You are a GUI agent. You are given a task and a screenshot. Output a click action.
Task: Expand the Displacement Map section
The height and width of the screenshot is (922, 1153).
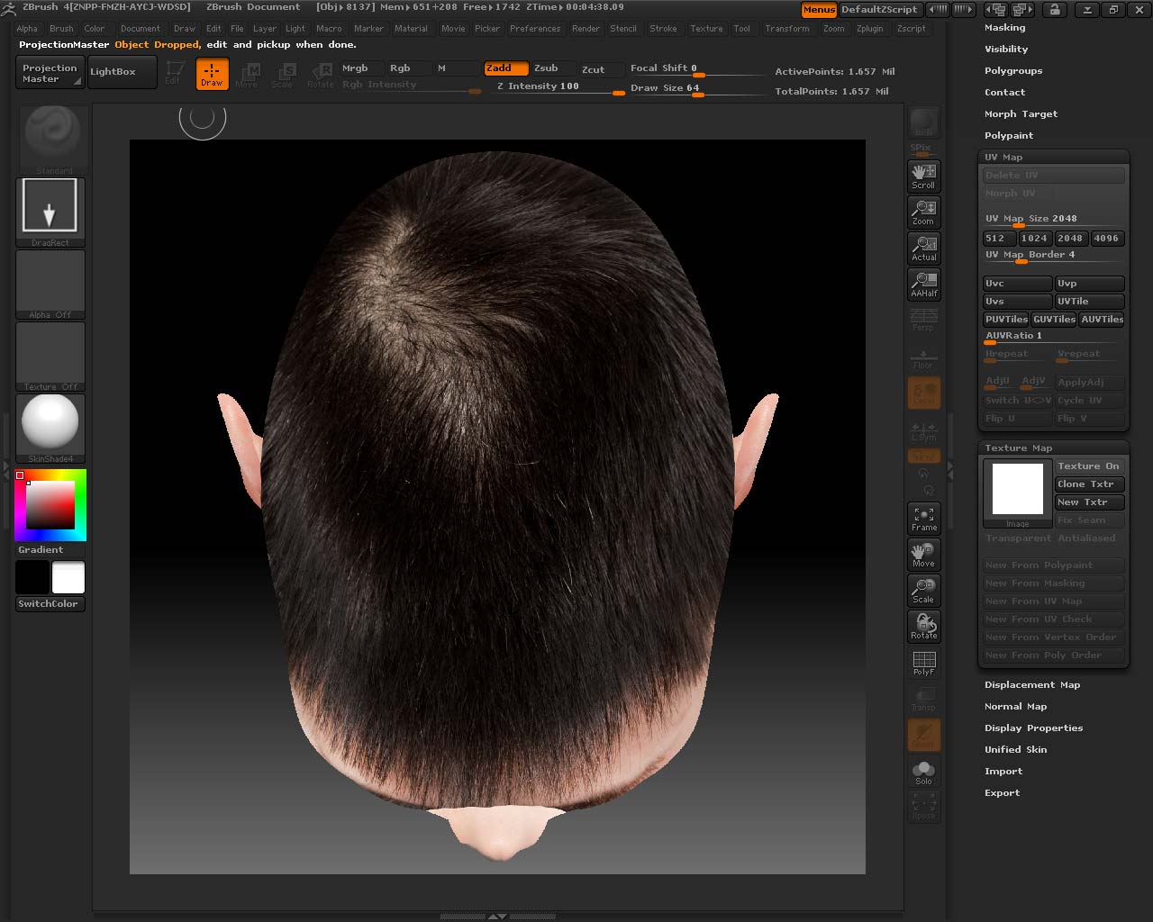[x=1031, y=685]
